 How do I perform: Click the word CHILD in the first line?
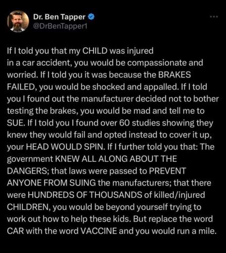click(95, 51)
